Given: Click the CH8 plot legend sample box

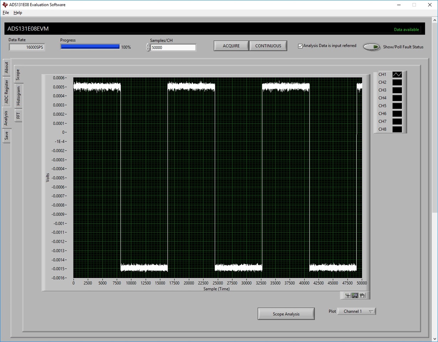Looking at the screenshot, I should point(397,129).
